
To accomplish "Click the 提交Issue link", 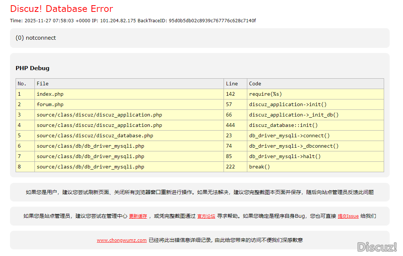I will coord(348,216).
